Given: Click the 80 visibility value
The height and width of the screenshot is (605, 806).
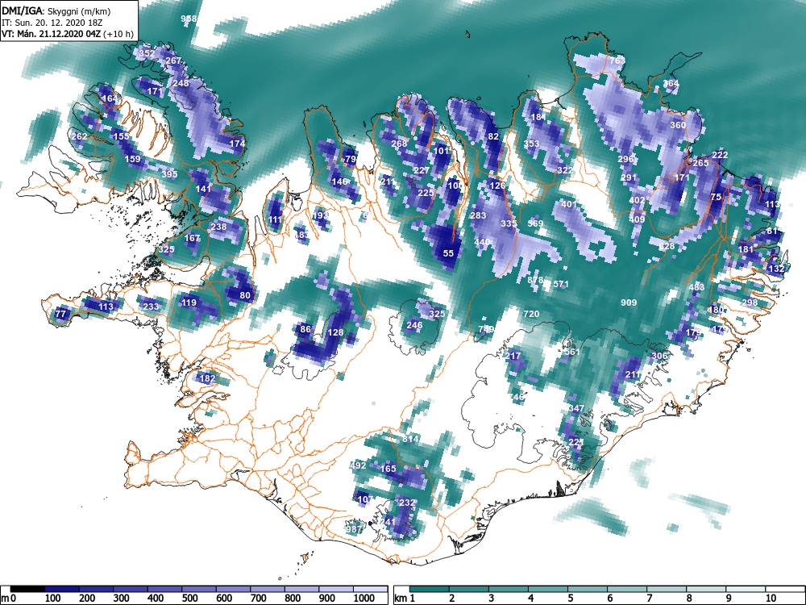Looking at the screenshot, I should tap(245, 295).
